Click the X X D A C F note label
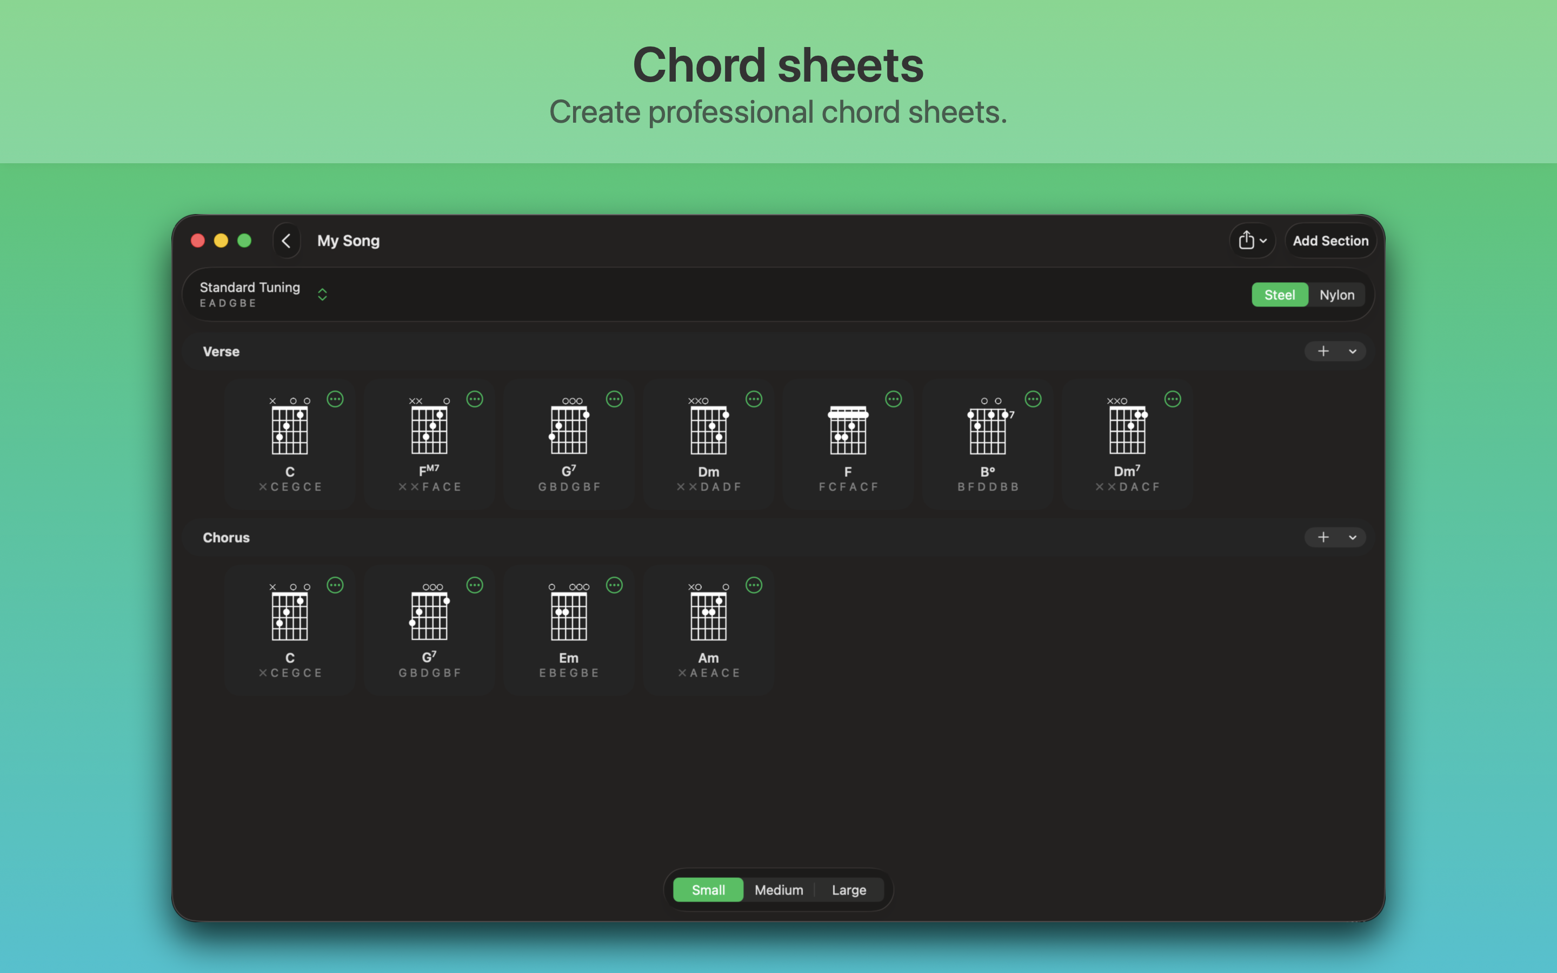Image resolution: width=1557 pixels, height=973 pixels. pos(1127,487)
